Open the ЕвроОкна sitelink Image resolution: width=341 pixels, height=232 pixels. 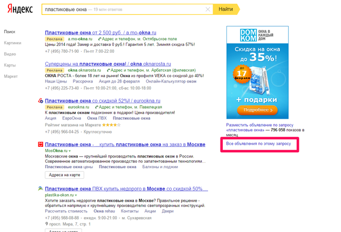point(71,118)
